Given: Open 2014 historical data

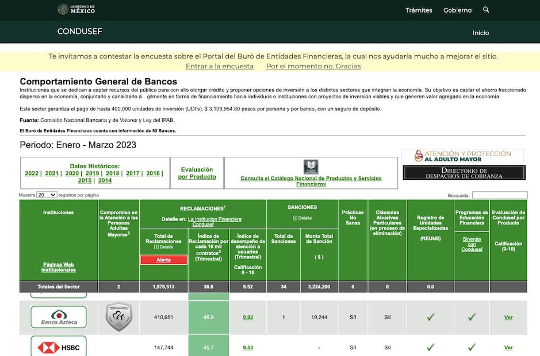Looking at the screenshot, I should pos(105,180).
